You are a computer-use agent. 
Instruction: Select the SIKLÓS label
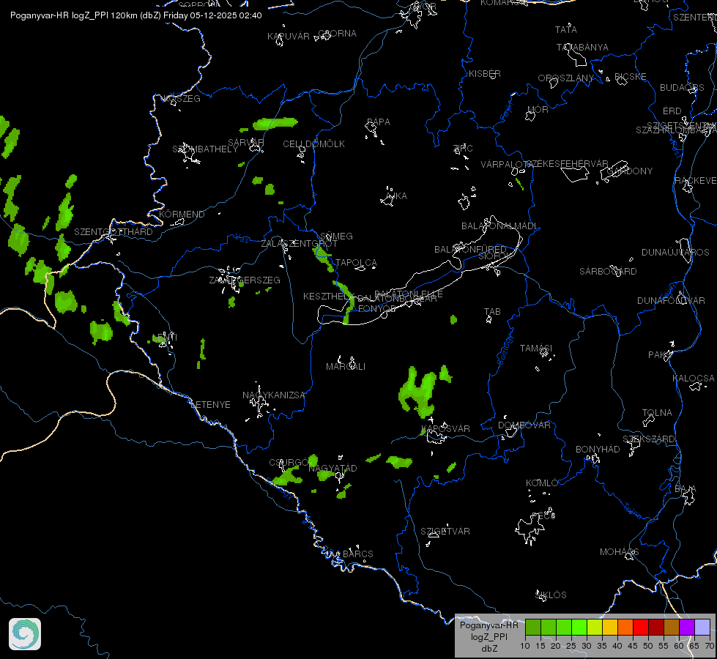(551, 595)
